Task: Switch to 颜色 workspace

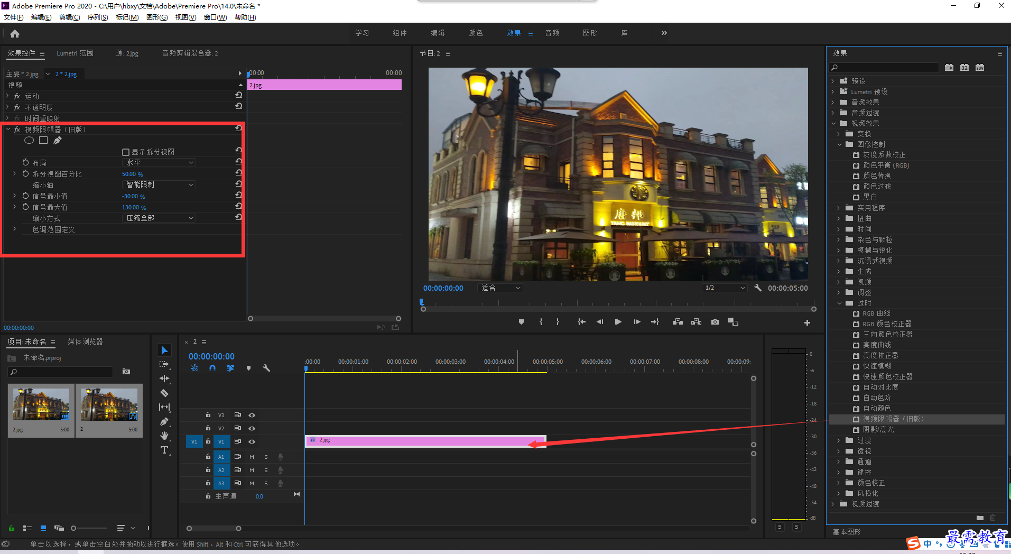Action: point(476,33)
